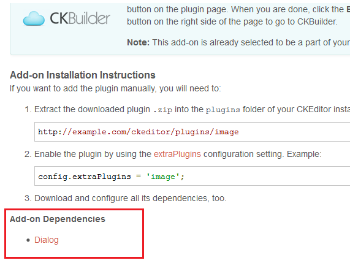Open the extraPlugins configuration link
Screen dimensions: 350x271
[177, 154]
